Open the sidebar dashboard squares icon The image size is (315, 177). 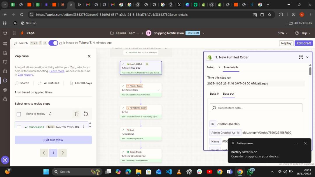coord(5,44)
